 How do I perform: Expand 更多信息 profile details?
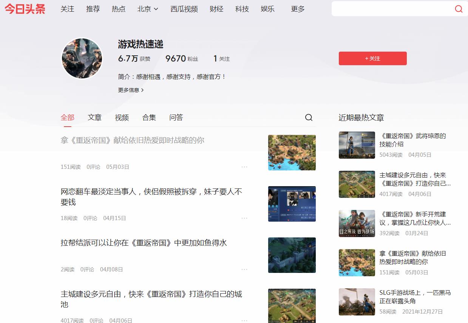131,90
